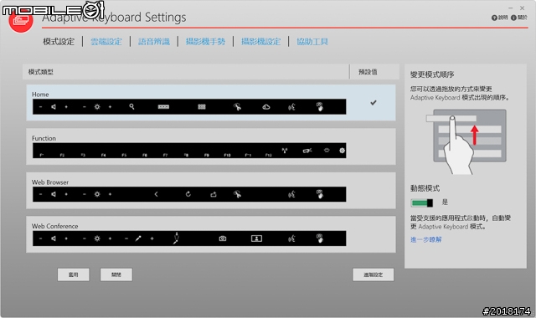Click the keyboard bar icon in Home row
This screenshot has height=318, width=536.
pyautogui.click(x=163, y=107)
